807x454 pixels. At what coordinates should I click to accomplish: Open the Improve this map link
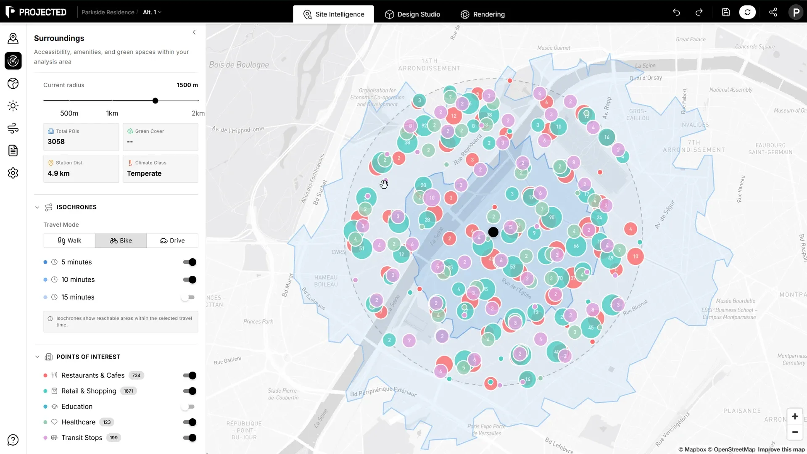(x=781, y=449)
